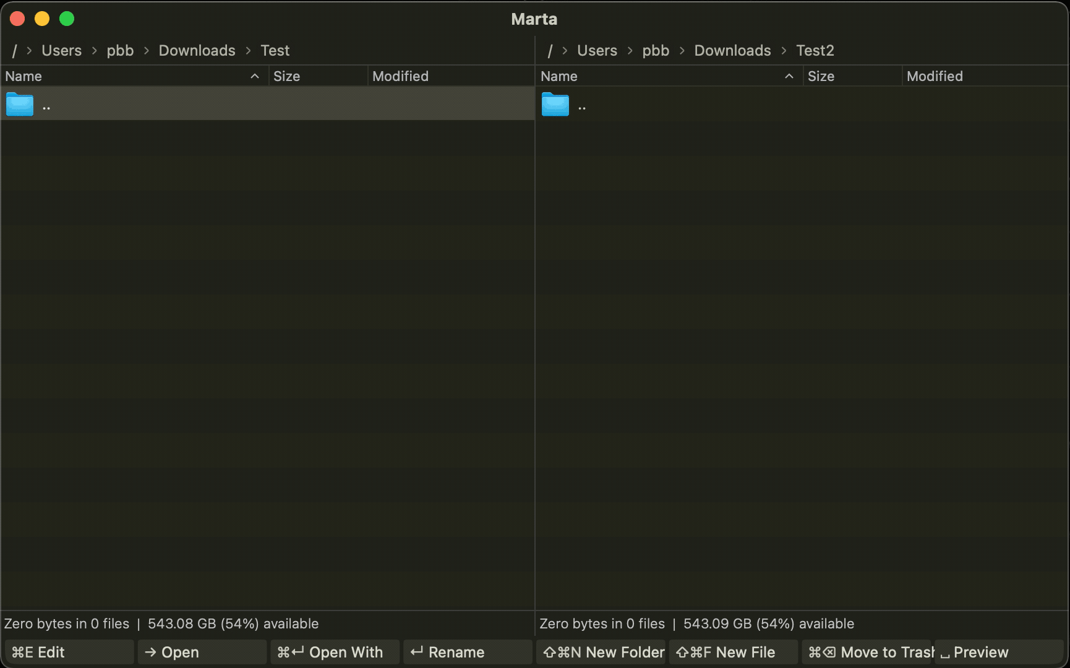Click the Move to Trash button

[x=867, y=652]
